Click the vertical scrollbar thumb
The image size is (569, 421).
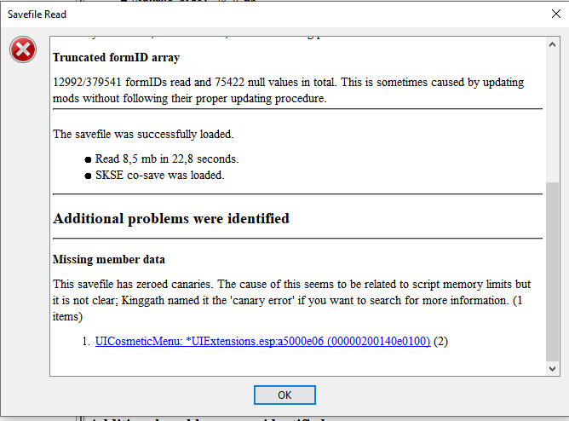click(x=552, y=272)
